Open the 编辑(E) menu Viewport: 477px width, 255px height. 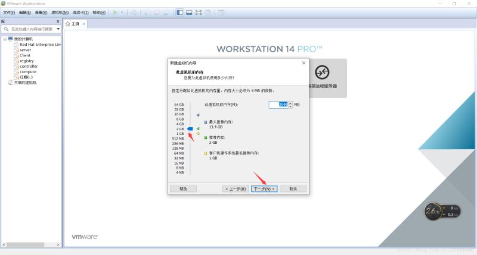click(x=24, y=12)
